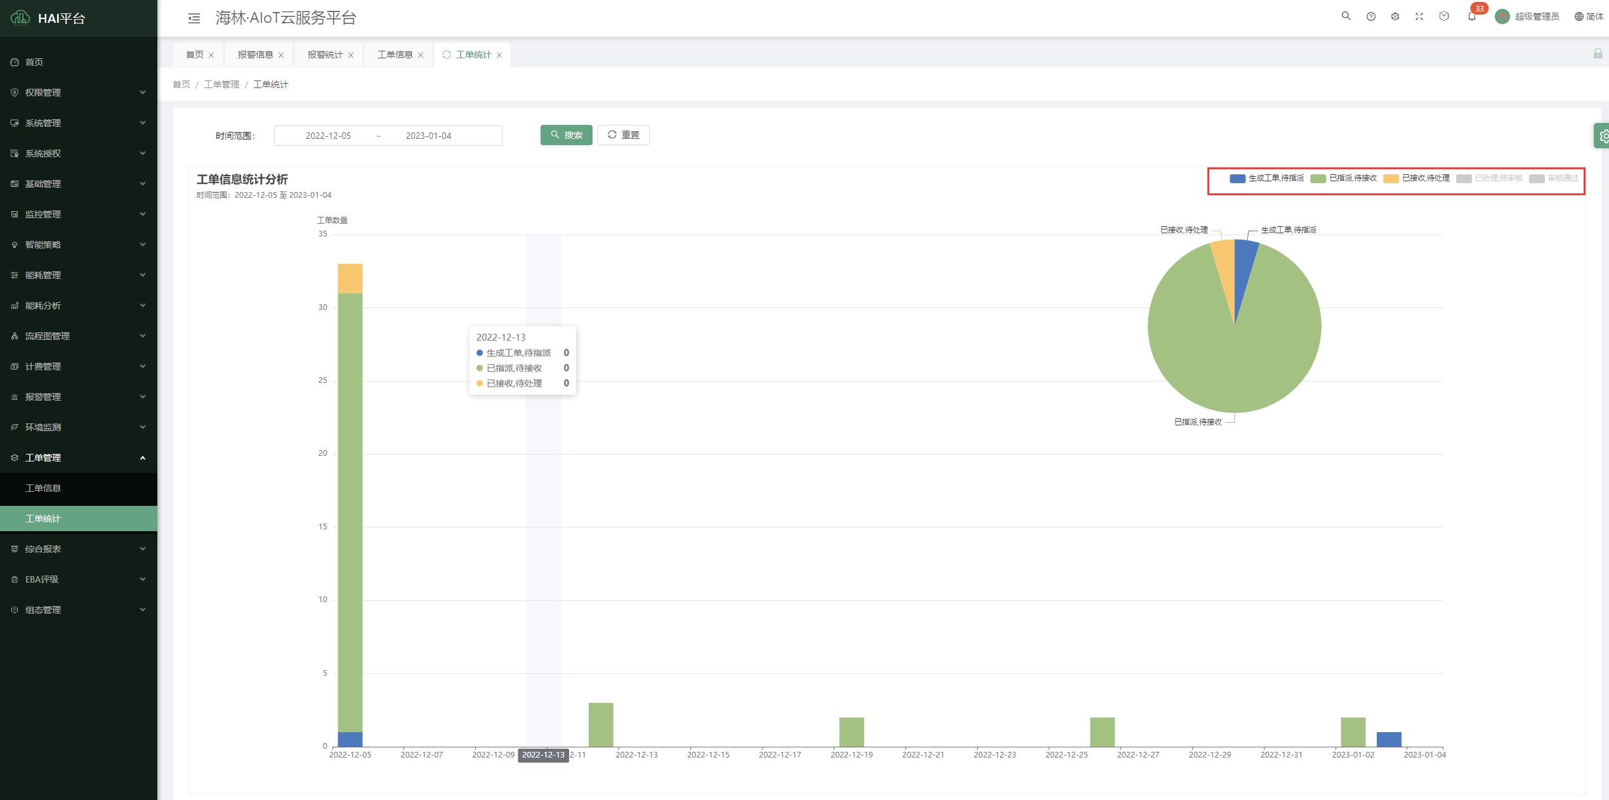Viewport: 1609px width, 800px height.
Task: Click the green 搜索 button
Action: (566, 135)
